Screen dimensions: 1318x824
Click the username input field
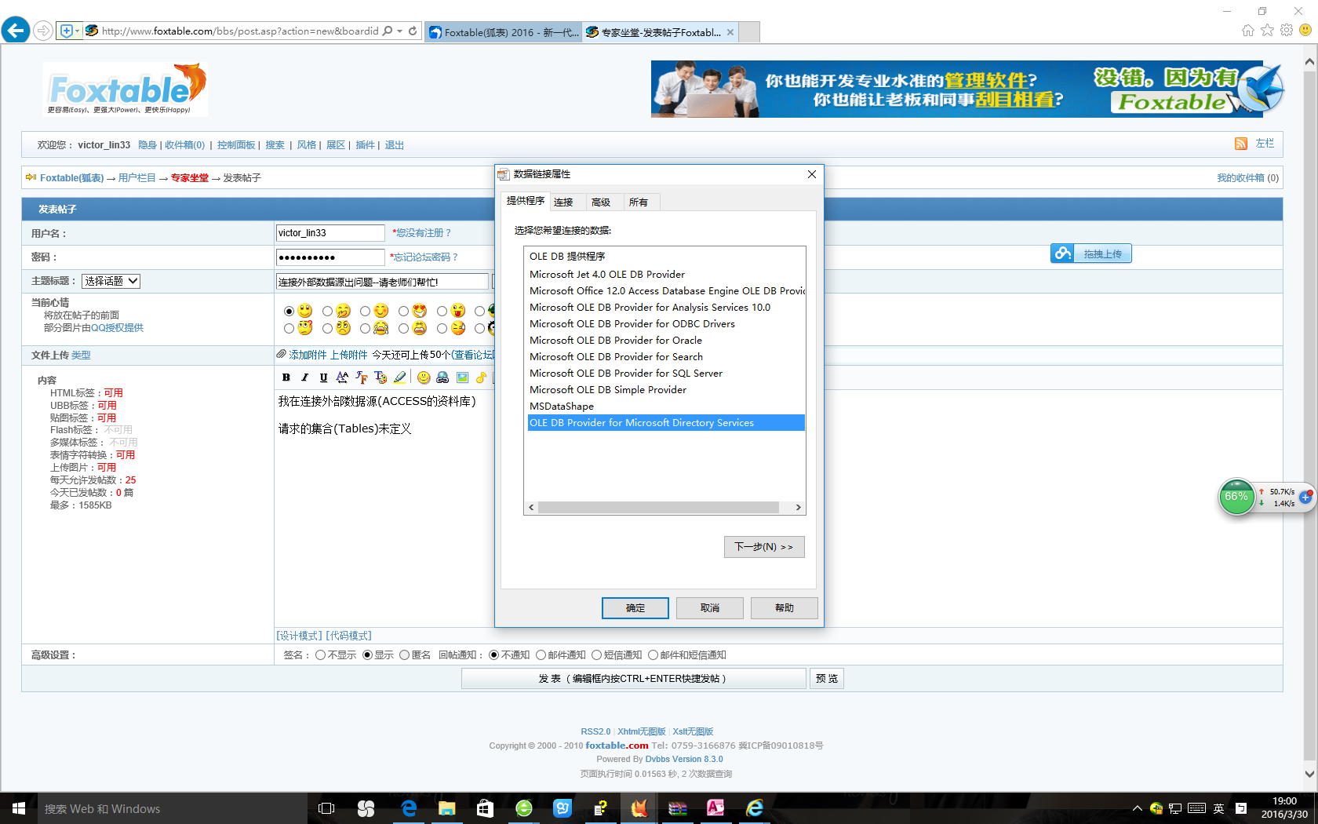pyautogui.click(x=330, y=233)
